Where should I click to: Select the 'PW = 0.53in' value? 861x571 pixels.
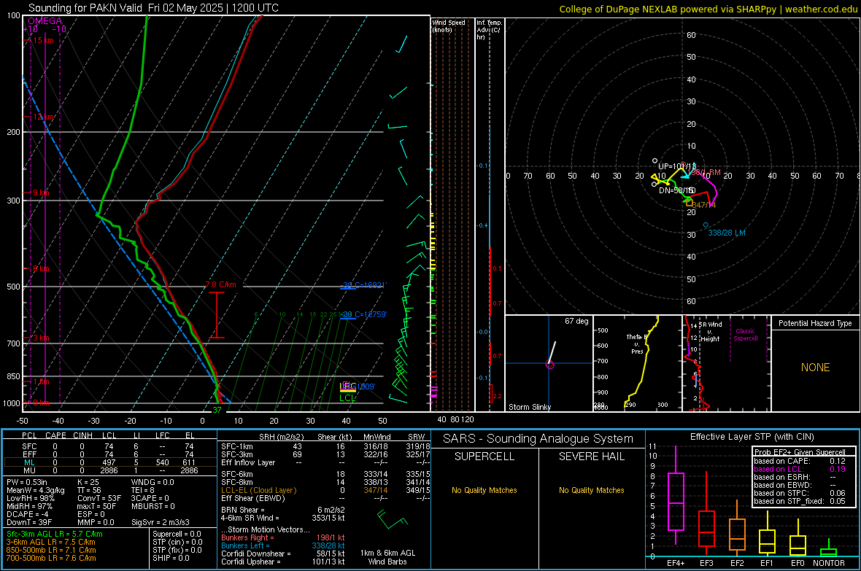tap(27, 482)
